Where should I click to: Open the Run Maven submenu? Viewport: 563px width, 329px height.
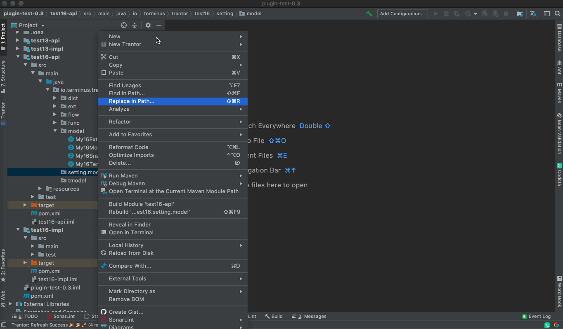coord(173,176)
